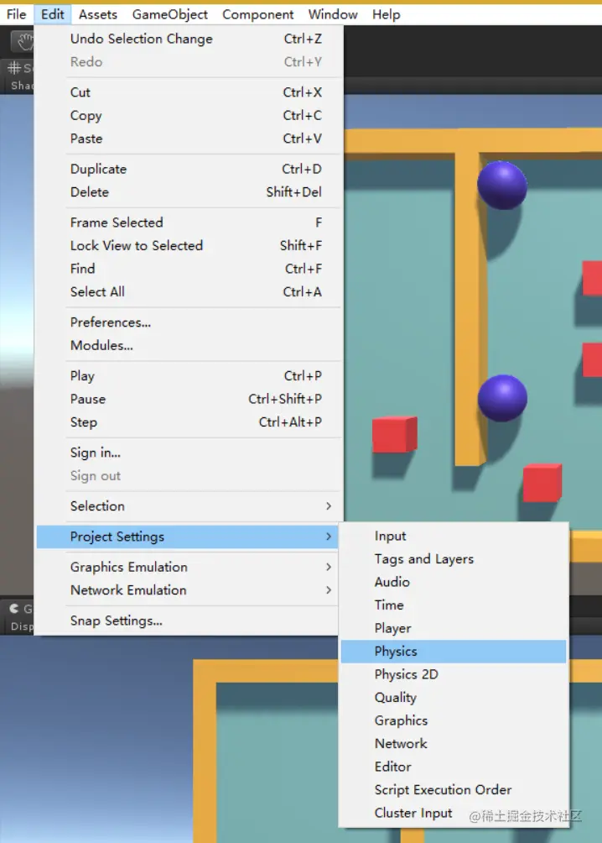Open Physics 2D settings
This screenshot has height=843, width=602.
[x=454, y=674]
